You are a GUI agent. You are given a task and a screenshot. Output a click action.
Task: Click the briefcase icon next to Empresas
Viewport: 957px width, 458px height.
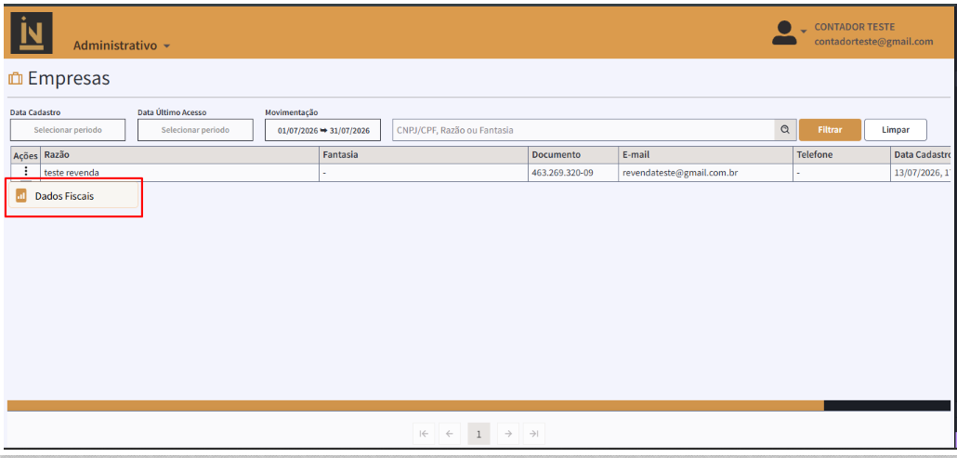coord(15,79)
